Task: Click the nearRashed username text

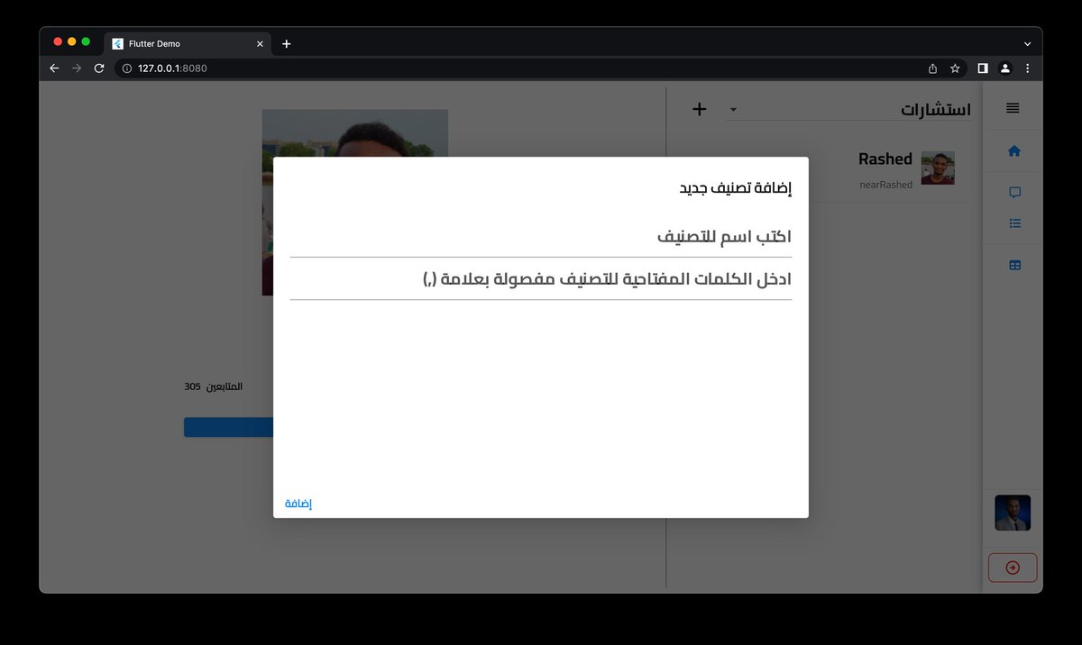Action: click(885, 185)
